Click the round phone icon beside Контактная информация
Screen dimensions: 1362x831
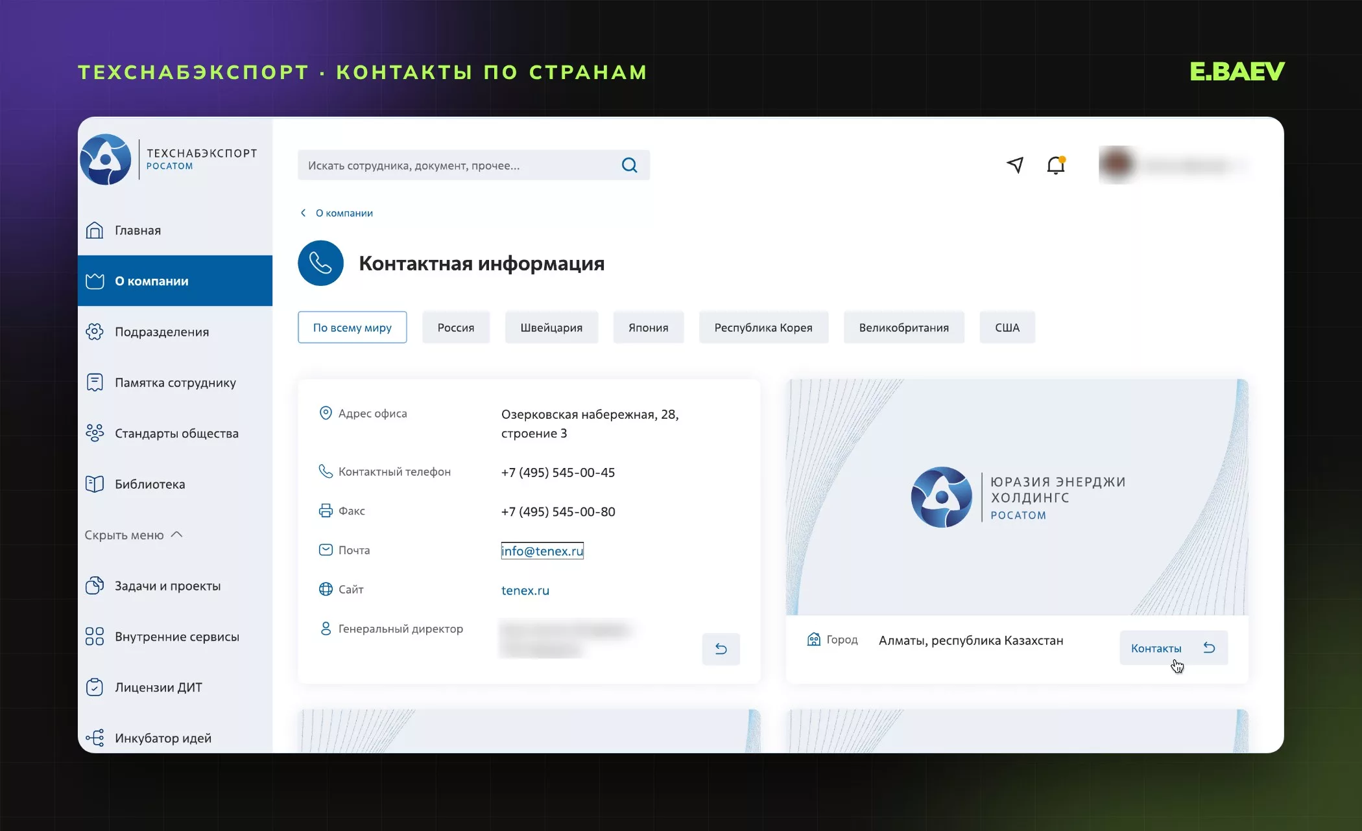320,263
